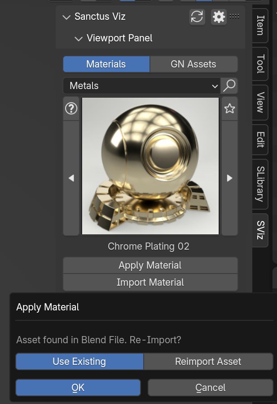Click the panel drag handle dots
This screenshot has height=404, width=277.
coord(234,16)
